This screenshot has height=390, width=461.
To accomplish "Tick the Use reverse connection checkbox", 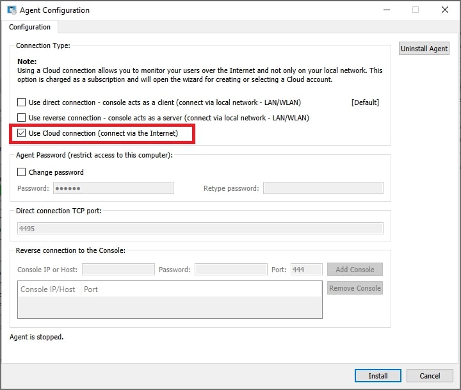I will tap(22, 118).
